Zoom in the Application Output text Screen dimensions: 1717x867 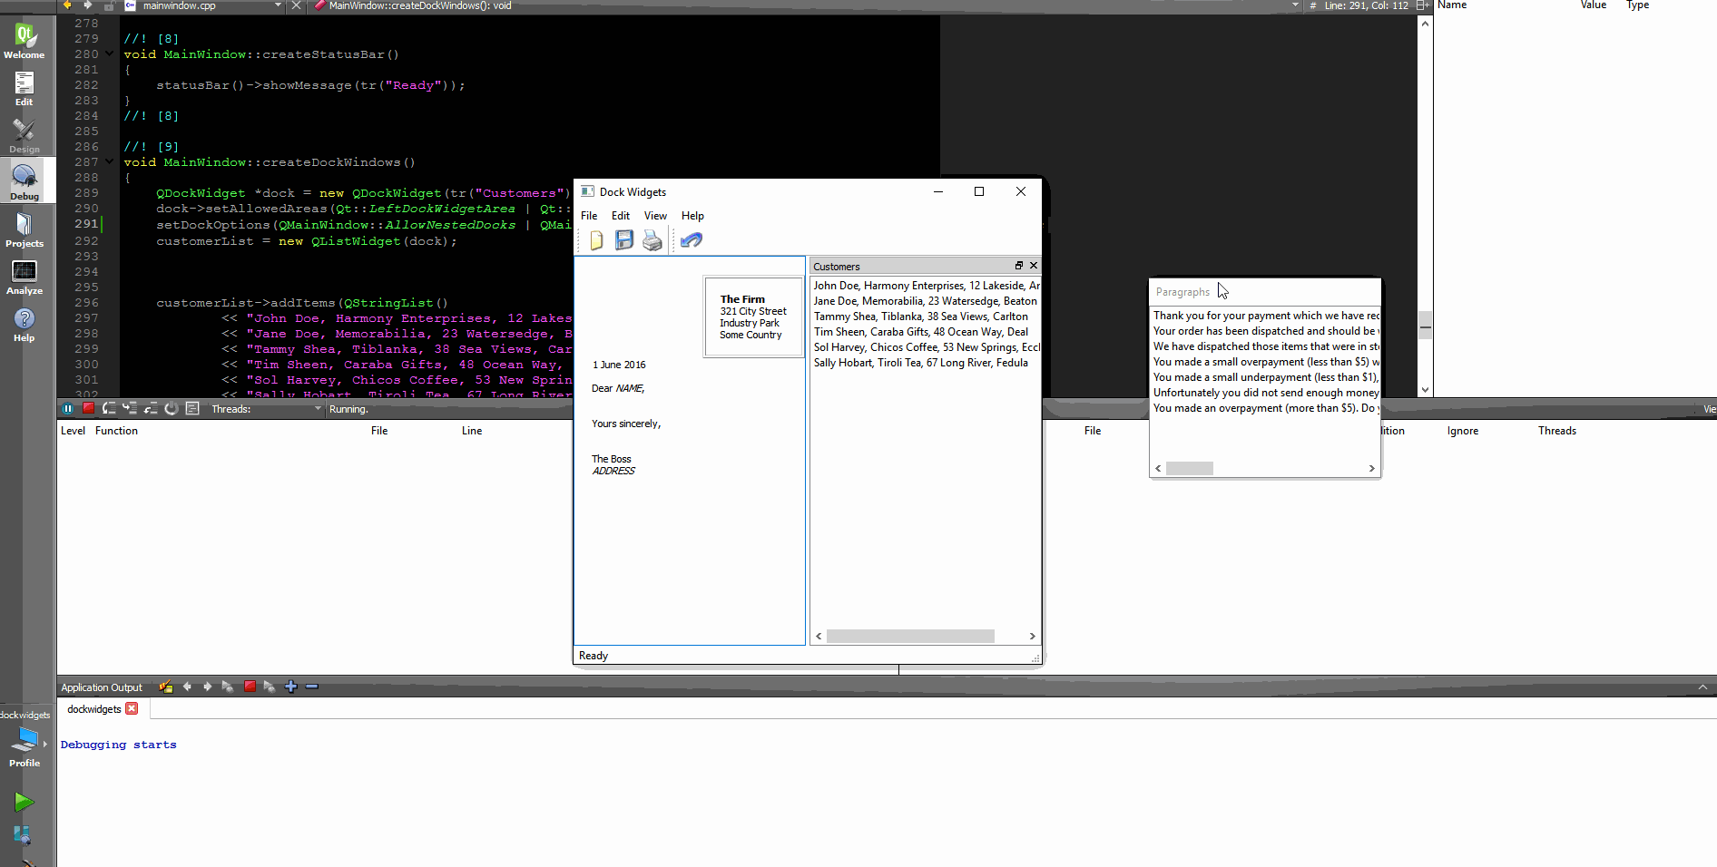pos(291,687)
